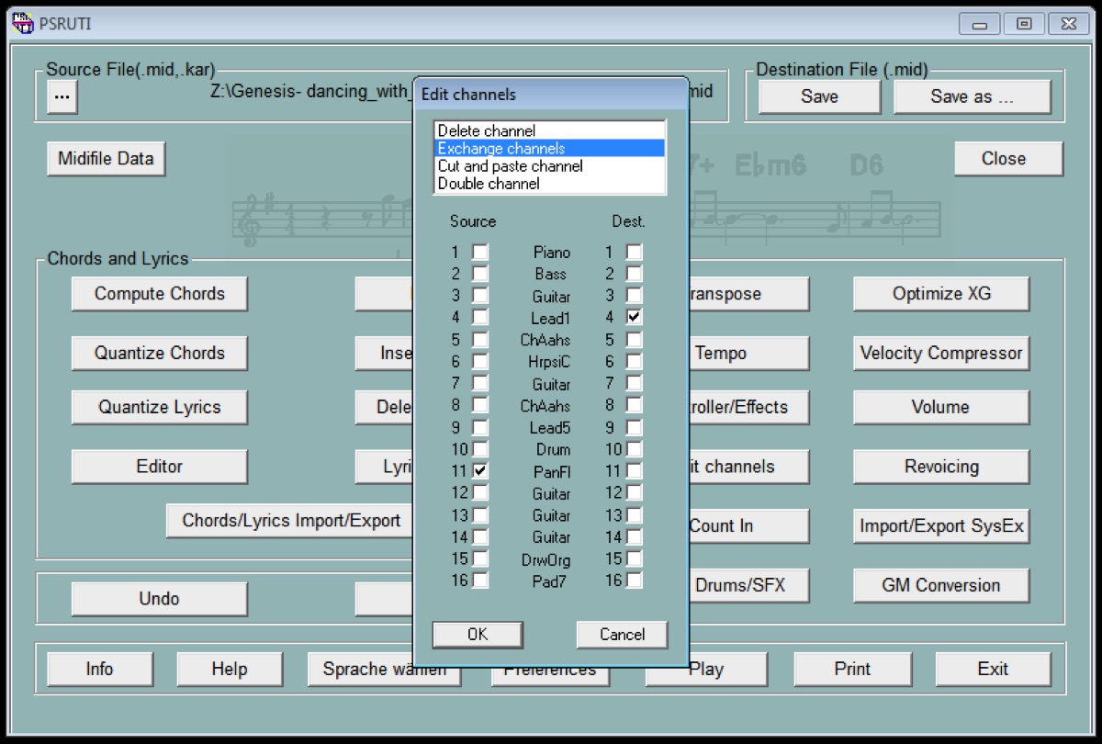Click the Compute Chords button
Image resolution: width=1102 pixels, height=744 pixels.
[160, 294]
